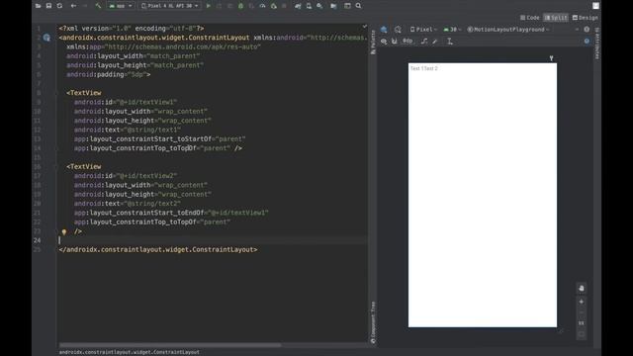Open the AVD/Device Manager icon
The width and height of the screenshot is (633, 356).
pos(309,6)
